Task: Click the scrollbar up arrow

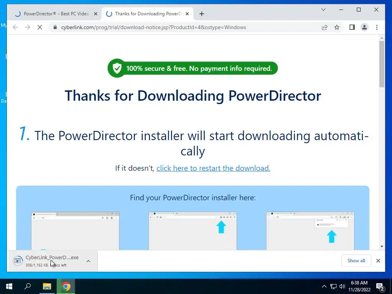Action: point(382,38)
